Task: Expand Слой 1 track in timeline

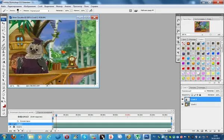Action: click(10, 127)
